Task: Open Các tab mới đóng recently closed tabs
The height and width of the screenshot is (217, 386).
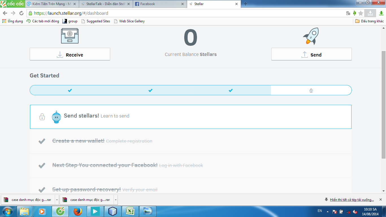Action: 43,21
